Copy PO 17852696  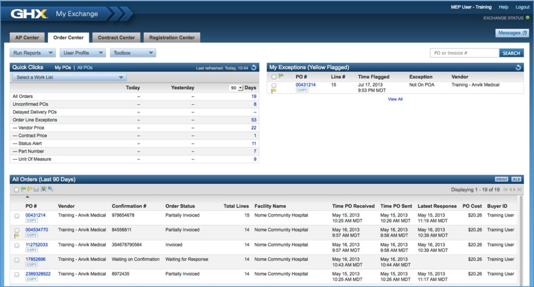(x=32, y=265)
